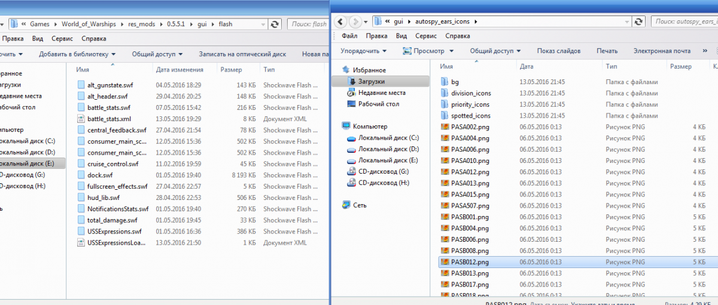Click Записать на оптический диск button
Image resolution: width=718 pixels, height=305 pixels.
tap(242, 54)
